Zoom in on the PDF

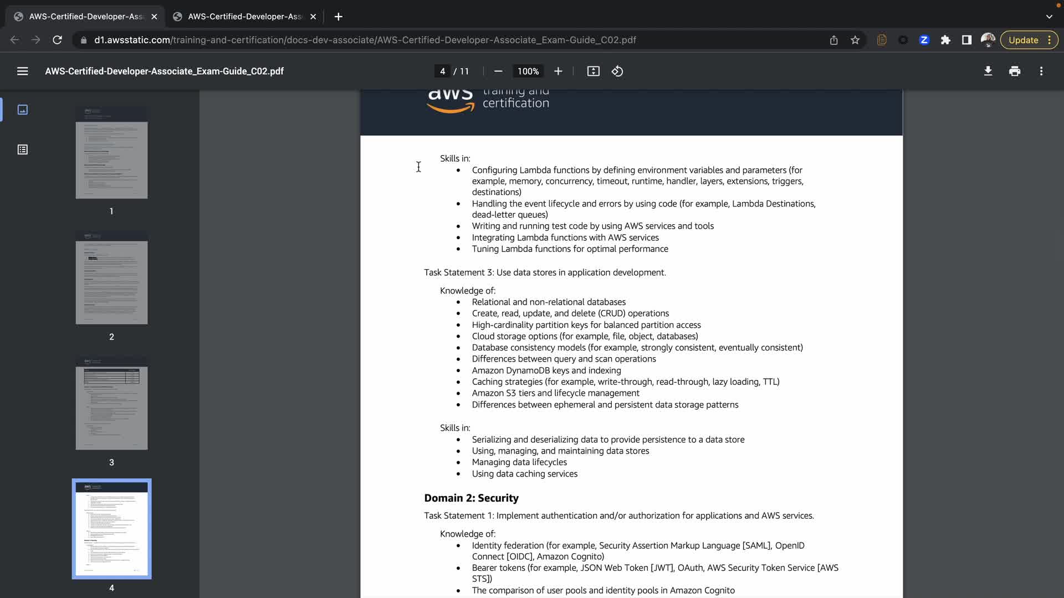pos(558,71)
